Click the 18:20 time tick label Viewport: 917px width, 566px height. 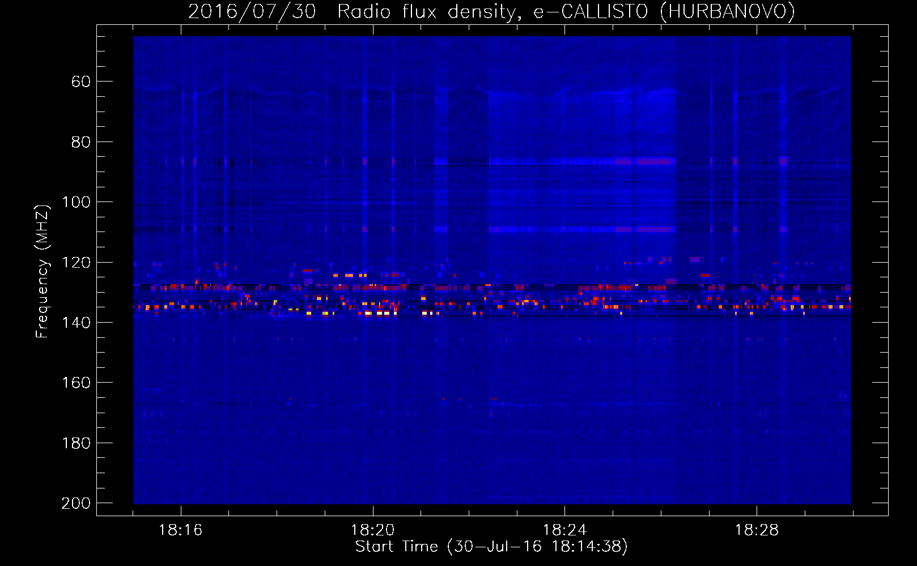373,530
